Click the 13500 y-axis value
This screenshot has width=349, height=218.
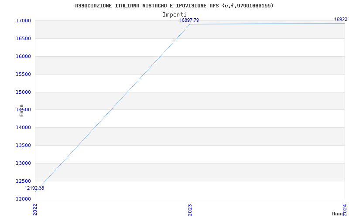(23, 146)
